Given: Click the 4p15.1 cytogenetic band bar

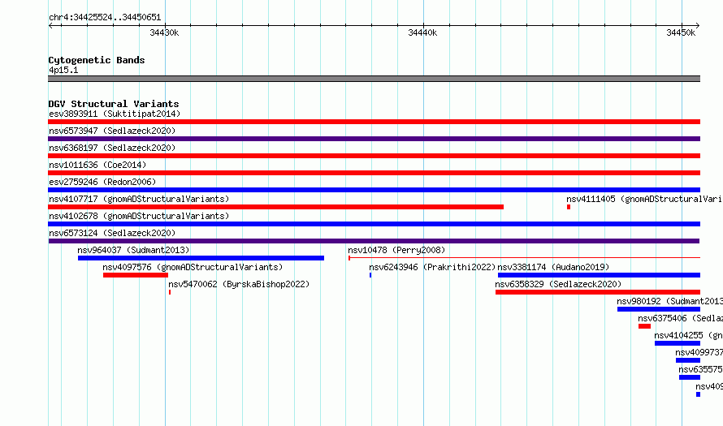Looking at the screenshot, I should pos(374,79).
